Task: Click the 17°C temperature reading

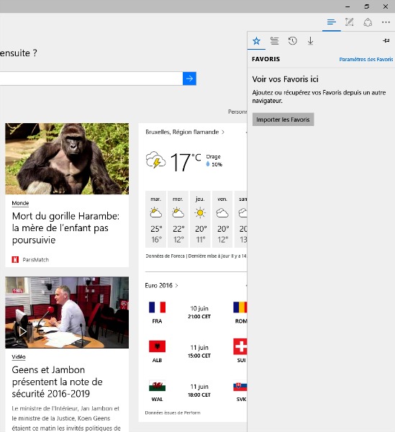Action: pos(185,162)
